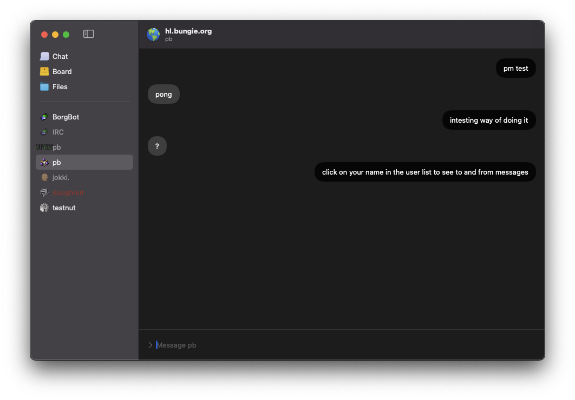Click the Files folder icon
The width and height of the screenshot is (575, 400).
(x=44, y=86)
